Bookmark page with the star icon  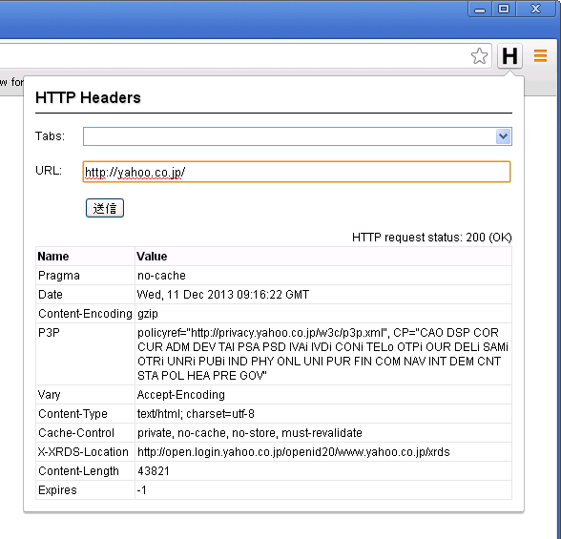pyautogui.click(x=479, y=56)
